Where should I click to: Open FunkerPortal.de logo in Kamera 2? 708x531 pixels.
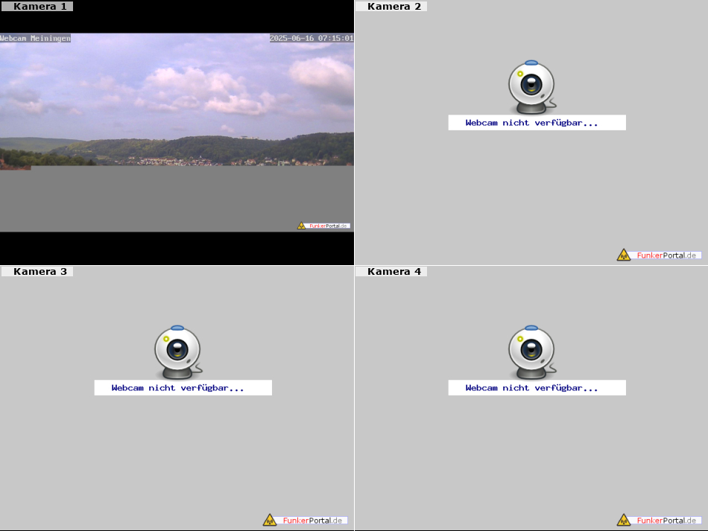659,255
